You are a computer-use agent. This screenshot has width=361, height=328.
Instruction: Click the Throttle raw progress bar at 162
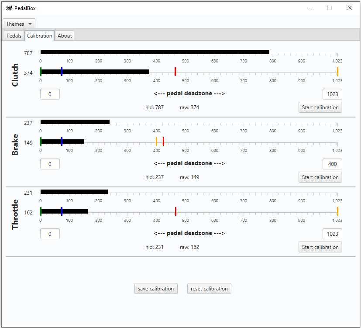[64, 211]
